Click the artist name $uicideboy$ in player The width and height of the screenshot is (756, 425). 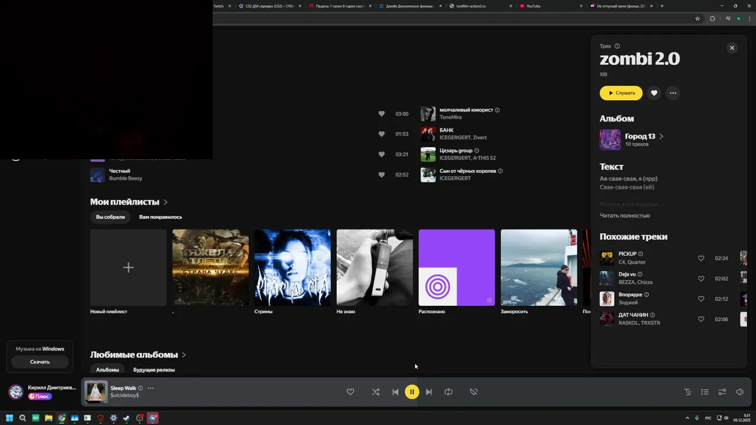(x=125, y=395)
